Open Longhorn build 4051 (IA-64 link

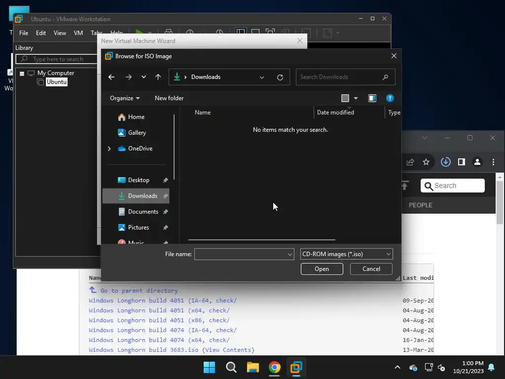163,301
